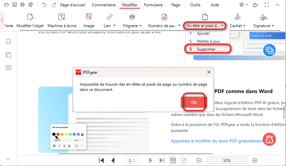Zoom in with the plus button

255,160
